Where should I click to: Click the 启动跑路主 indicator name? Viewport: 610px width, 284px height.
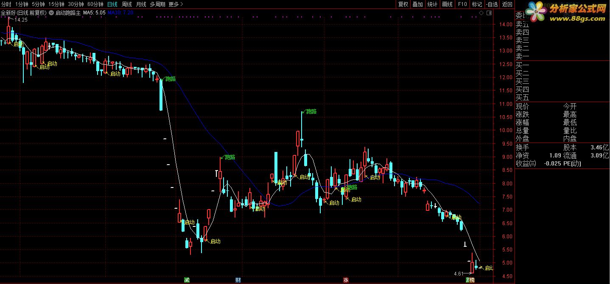pyautogui.click(x=68, y=13)
